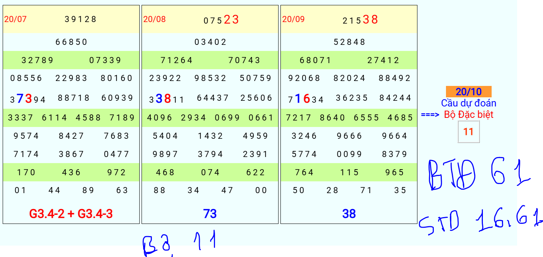The width and height of the screenshot is (543, 257).
Task: Click the highlighted number 71634
Action: click(x=306, y=99)
